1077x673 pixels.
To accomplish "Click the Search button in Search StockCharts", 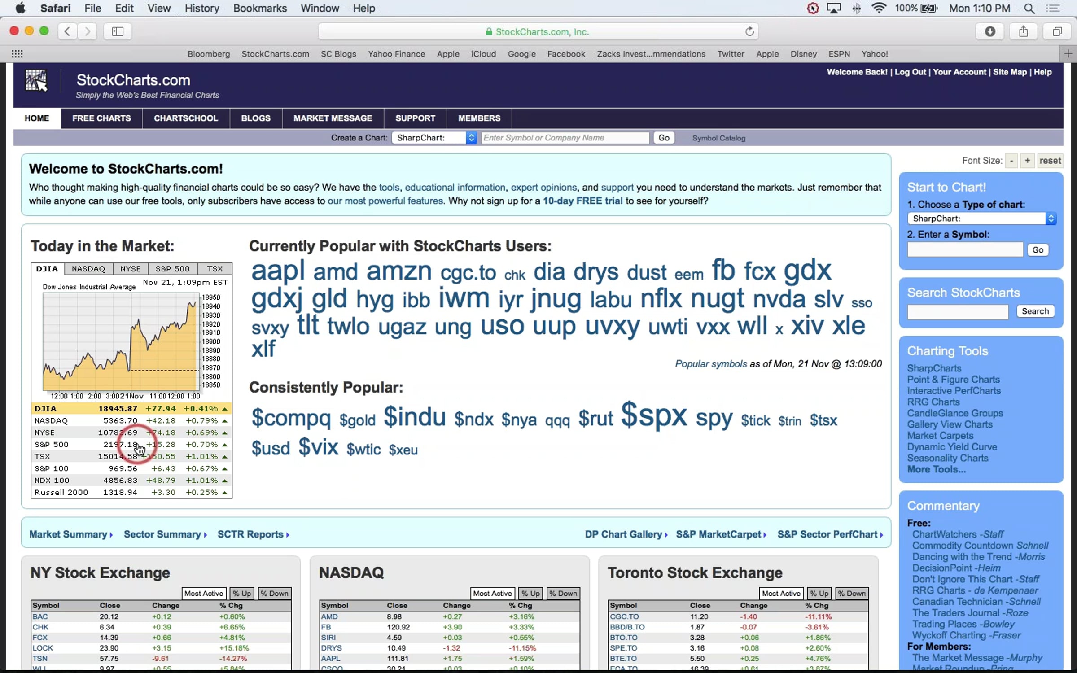I will pyautogui.click(x=1035, y=311).
